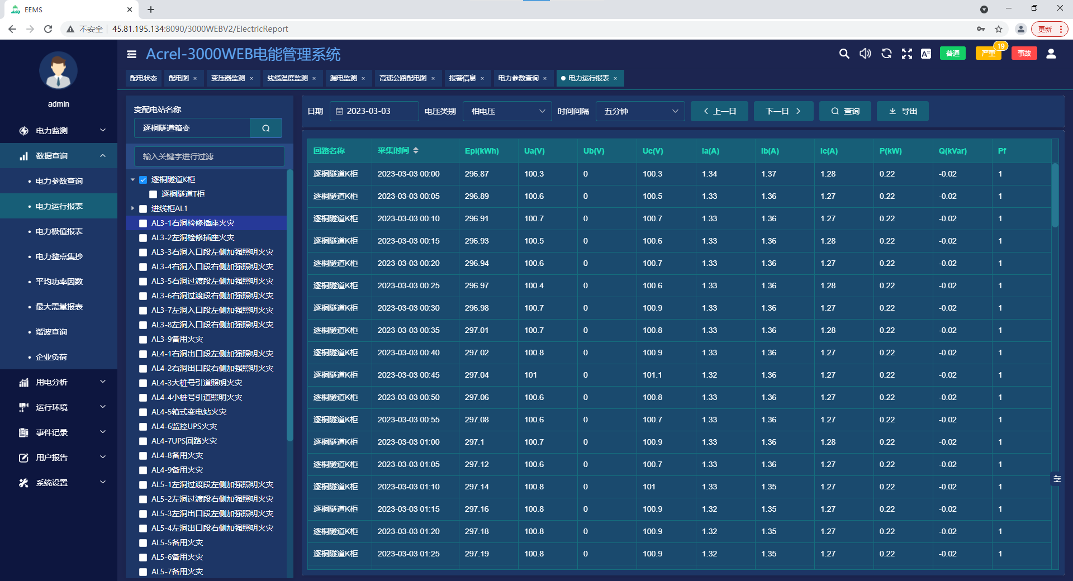Toggle fullscreen with the expand icon
Image resolution: width=1073 pixels, height=581 pixels.
pos(906,54)
